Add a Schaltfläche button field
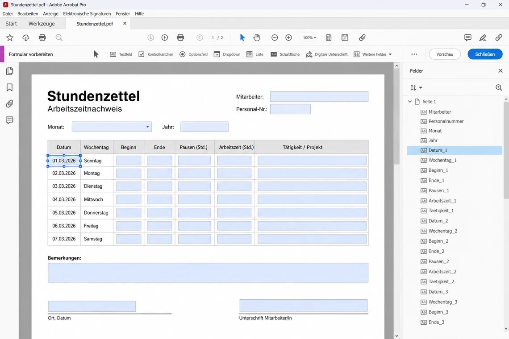Screen dimensions: 509x339 [x=285, y=54]
